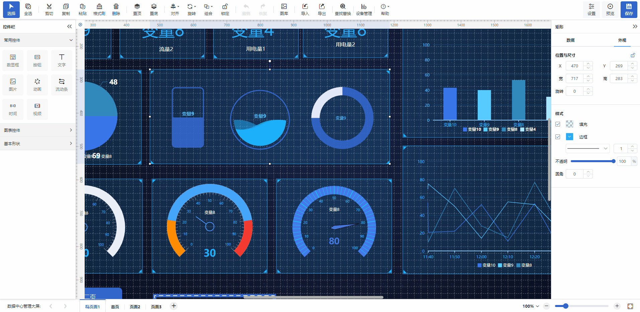Viewport: 640px width, 312px height.
Task: Adjust the 不透明 opacity slider
Action: (593, 161)
